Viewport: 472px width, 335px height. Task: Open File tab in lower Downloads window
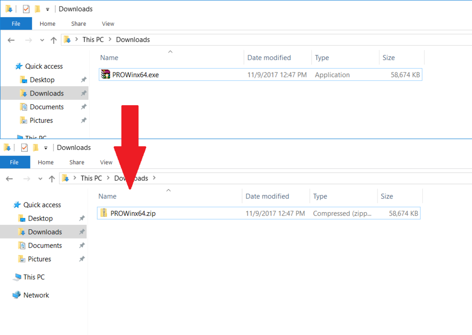coord(14,162)
